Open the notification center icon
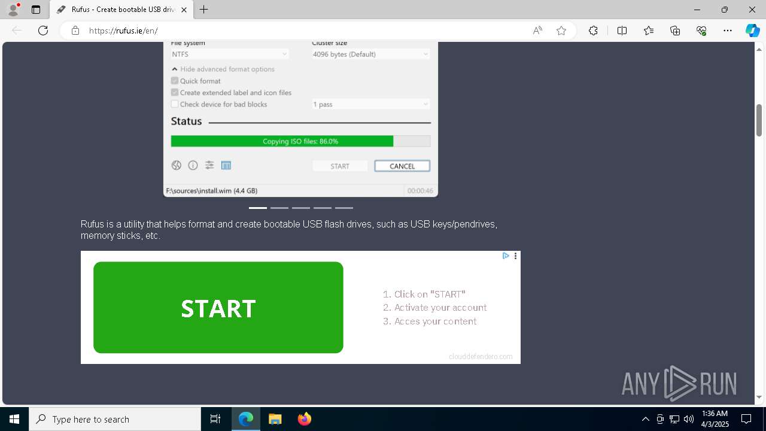 point(746,419)
